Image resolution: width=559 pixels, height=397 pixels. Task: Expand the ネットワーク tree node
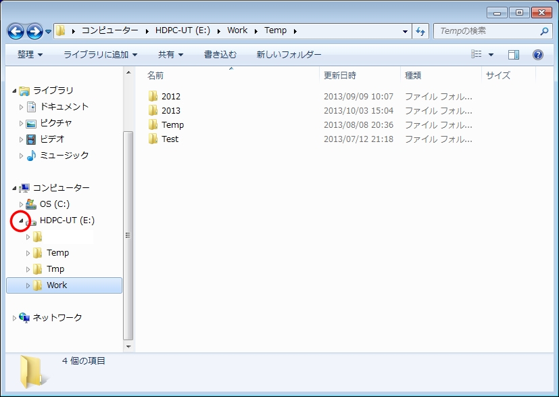(14, 318)
